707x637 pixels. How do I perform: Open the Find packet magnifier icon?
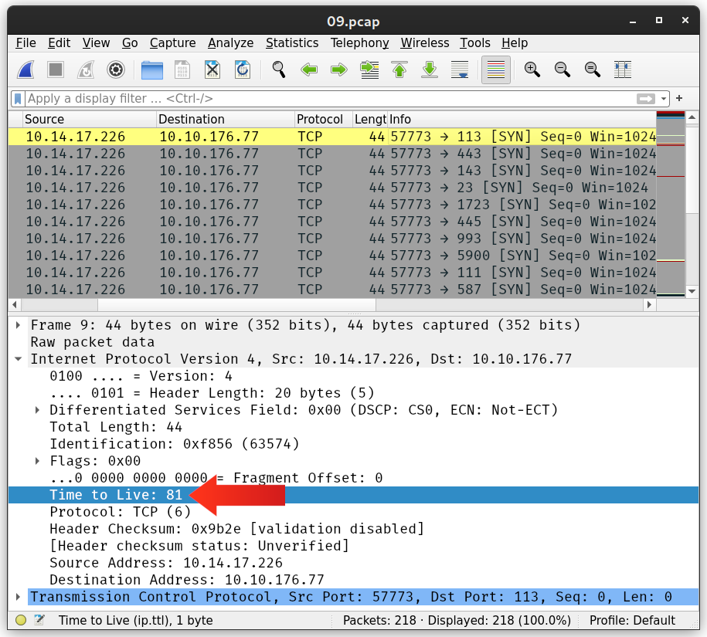[278, 69]
